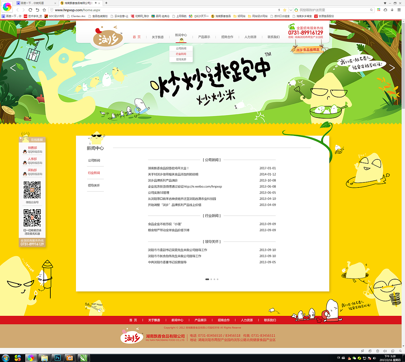
Task: Click the last pagination dot
Action: [x=217, y=279]
